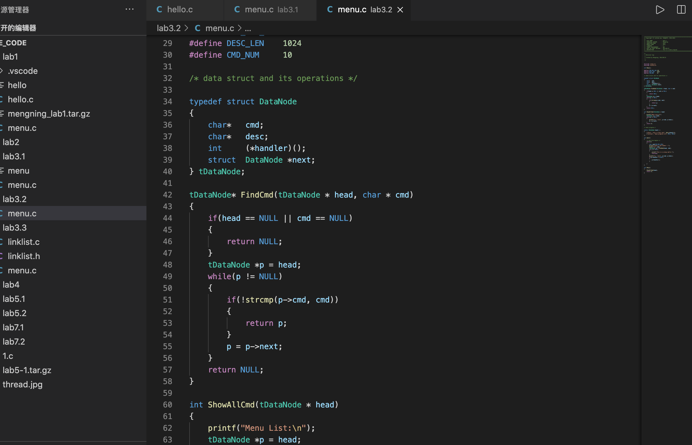Image resolution: width=692 pixels, height=445 pixels.
Task: Click the Run Code play icon
Action: [660, 10]
